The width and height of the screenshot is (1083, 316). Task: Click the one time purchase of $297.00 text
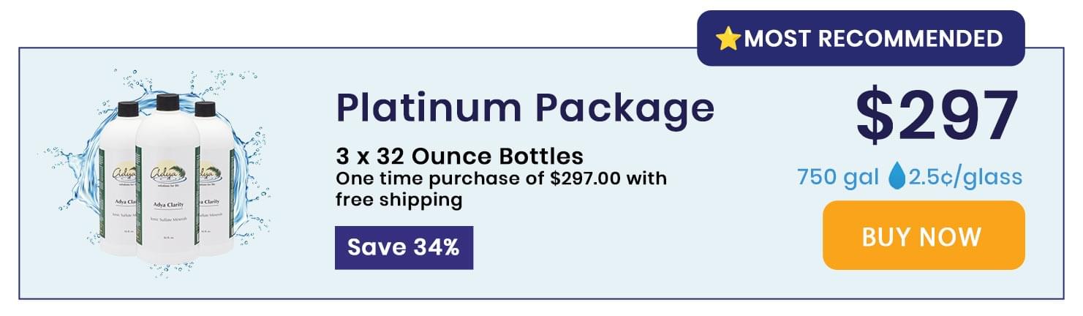pyautogui.click(x=501, y=178)
